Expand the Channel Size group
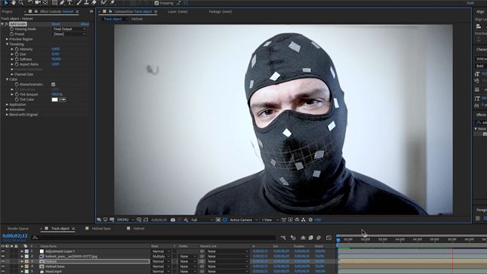487x274 pixels. (x=12, y=74)
